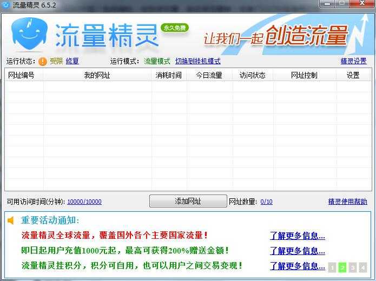
Task: Click the 10000/10000 available time link
Action: (x=84, y=202)
